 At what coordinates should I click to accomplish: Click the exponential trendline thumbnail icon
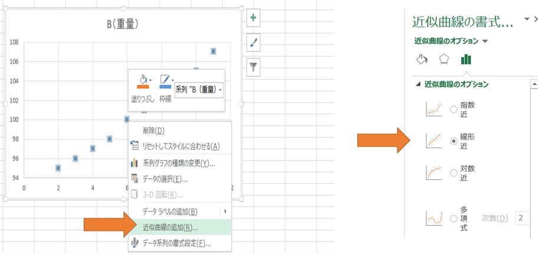[x=434, y=109]
